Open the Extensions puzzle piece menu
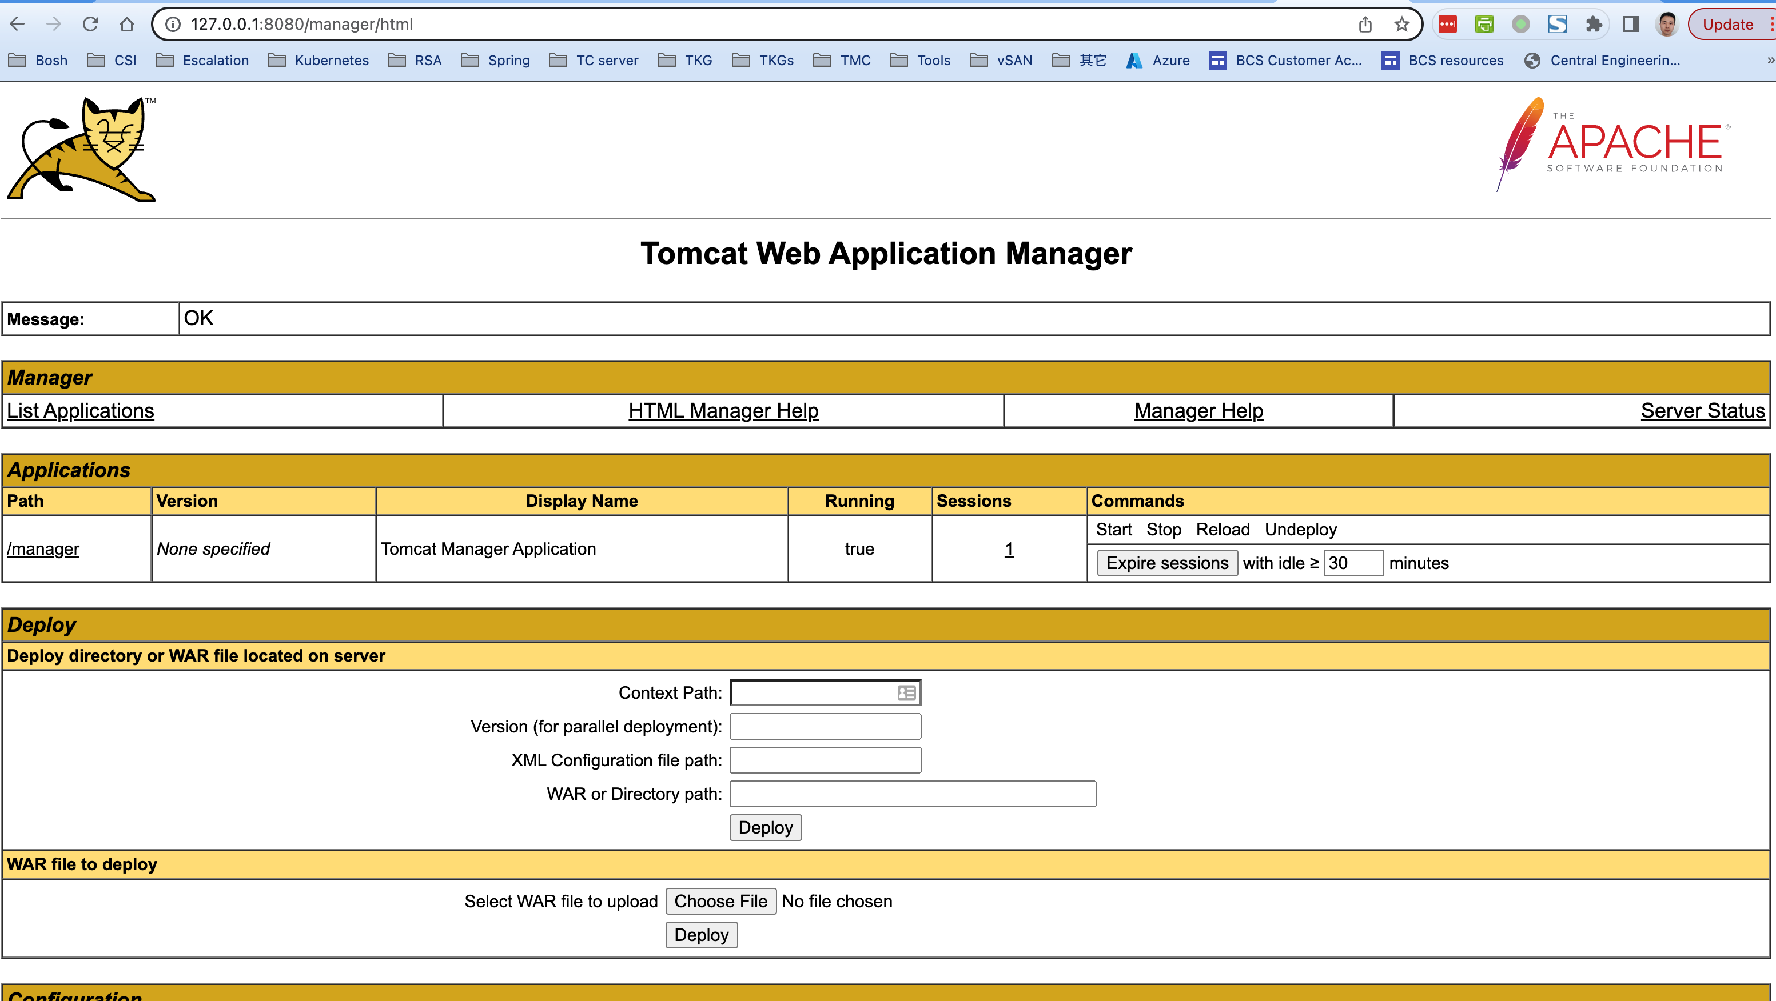This screenshot has width=1776, height=1001. coord(1594,24)
